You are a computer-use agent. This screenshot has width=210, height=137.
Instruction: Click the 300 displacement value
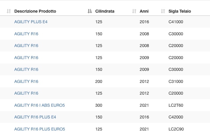click(x=99, y=105)
